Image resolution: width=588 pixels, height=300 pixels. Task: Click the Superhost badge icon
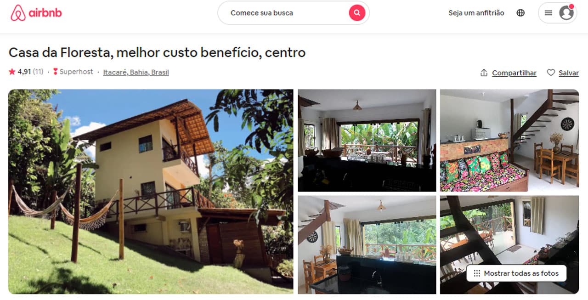tap(55, 72)
